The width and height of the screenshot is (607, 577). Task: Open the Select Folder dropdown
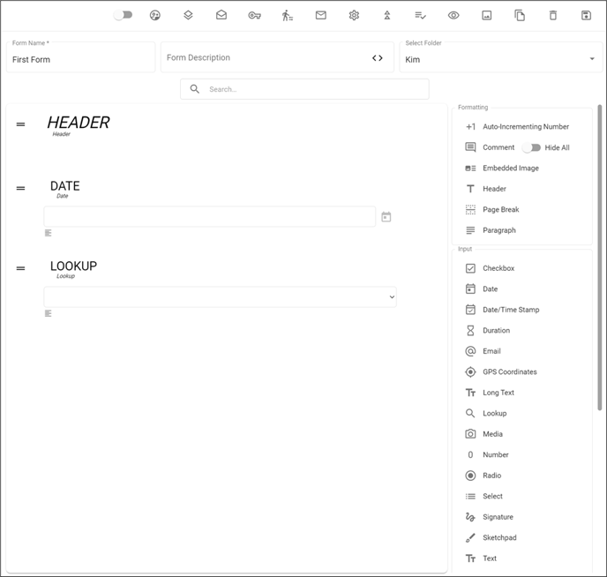coord(500,57)
